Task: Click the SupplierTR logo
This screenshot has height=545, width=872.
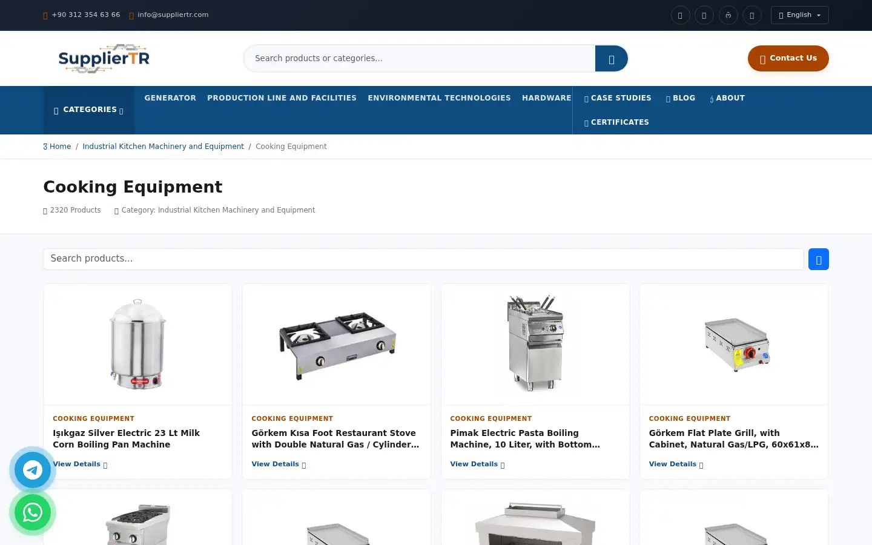Action: coord(104,58)
